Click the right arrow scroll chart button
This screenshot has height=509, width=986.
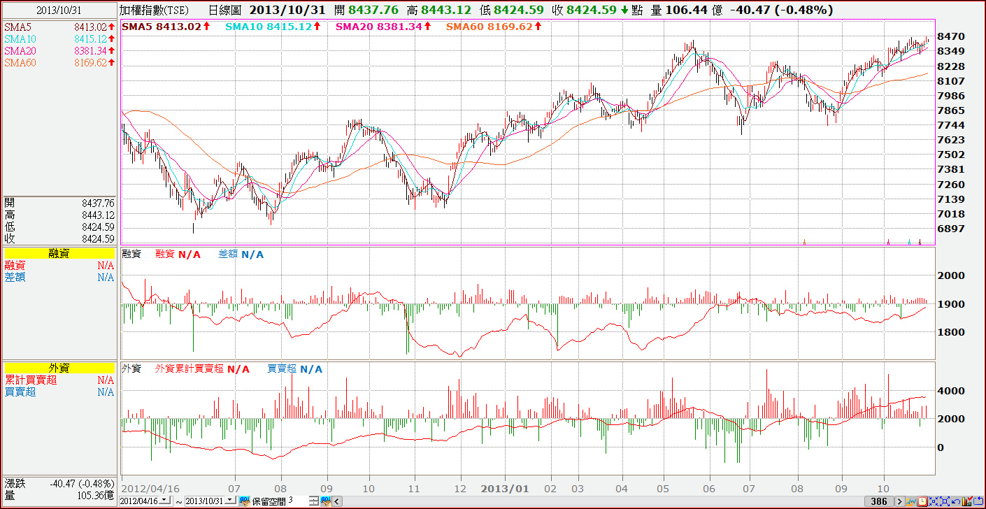coord(900,501)
